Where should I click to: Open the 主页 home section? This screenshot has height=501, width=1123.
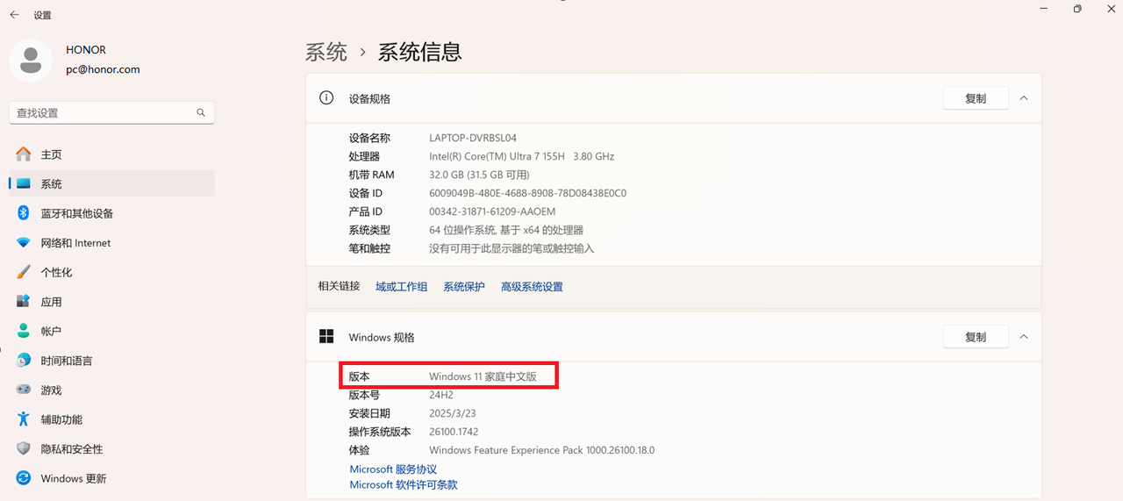pos(51,154)
